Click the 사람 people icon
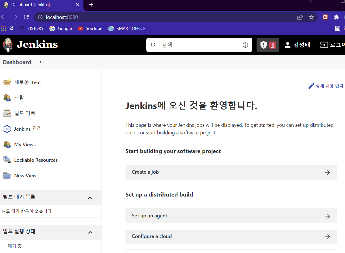The width and height of the screenshot is (345, 253). click(x=7, y=98)
